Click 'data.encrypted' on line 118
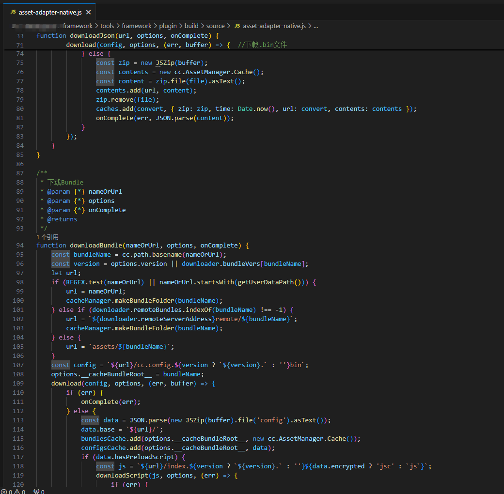504x494 pixels. (x=338, y=466)
